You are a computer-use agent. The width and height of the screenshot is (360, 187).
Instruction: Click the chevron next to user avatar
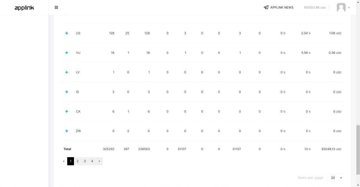[x=349, y=8]
